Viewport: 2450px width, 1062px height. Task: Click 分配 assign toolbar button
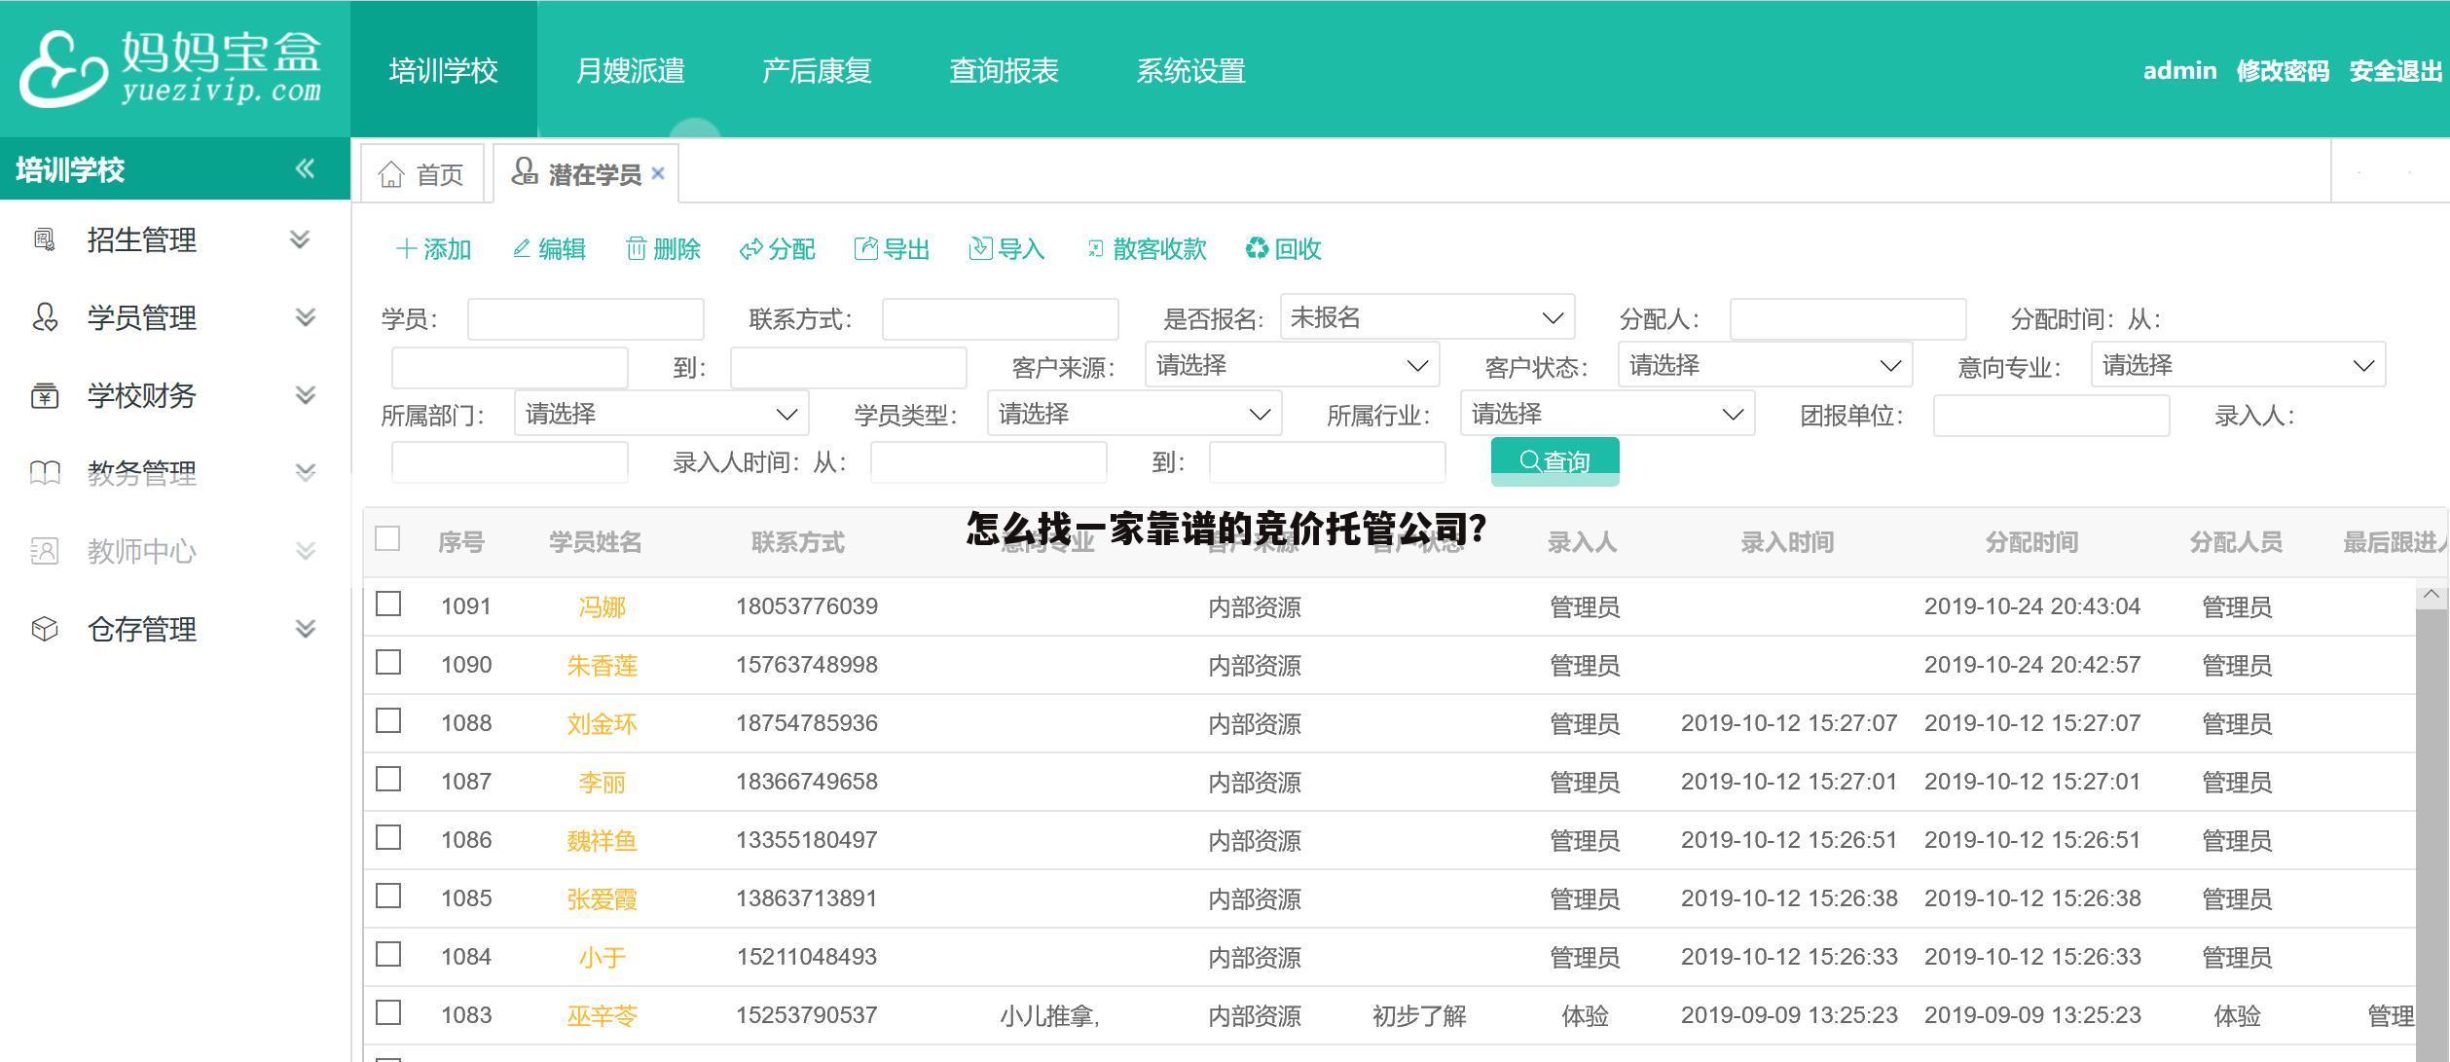point(777,249)
